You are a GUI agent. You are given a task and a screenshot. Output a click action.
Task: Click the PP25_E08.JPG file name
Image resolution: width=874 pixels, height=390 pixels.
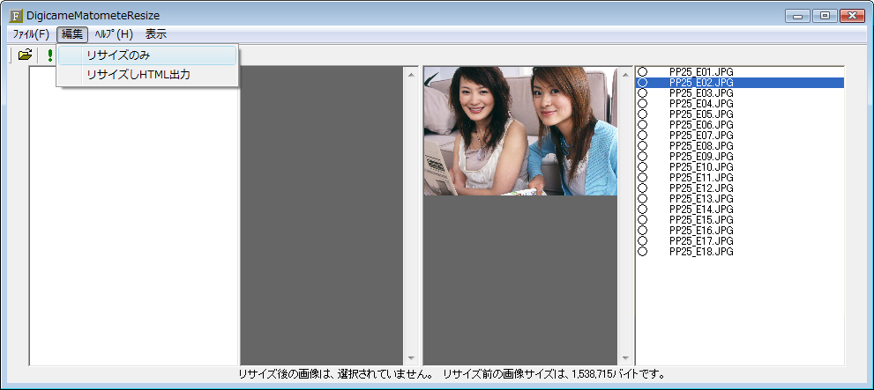[701, 146]
